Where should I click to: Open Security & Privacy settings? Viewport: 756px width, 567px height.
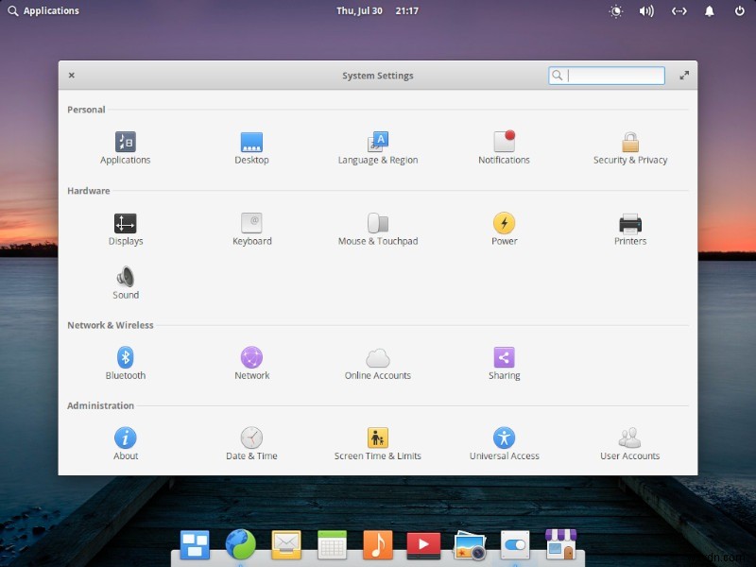(x=629, y=142)
